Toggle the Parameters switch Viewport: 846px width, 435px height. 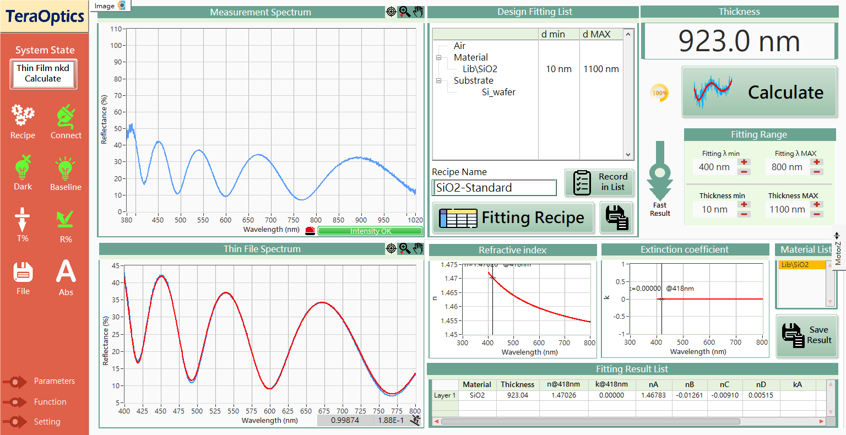point(15,382)
